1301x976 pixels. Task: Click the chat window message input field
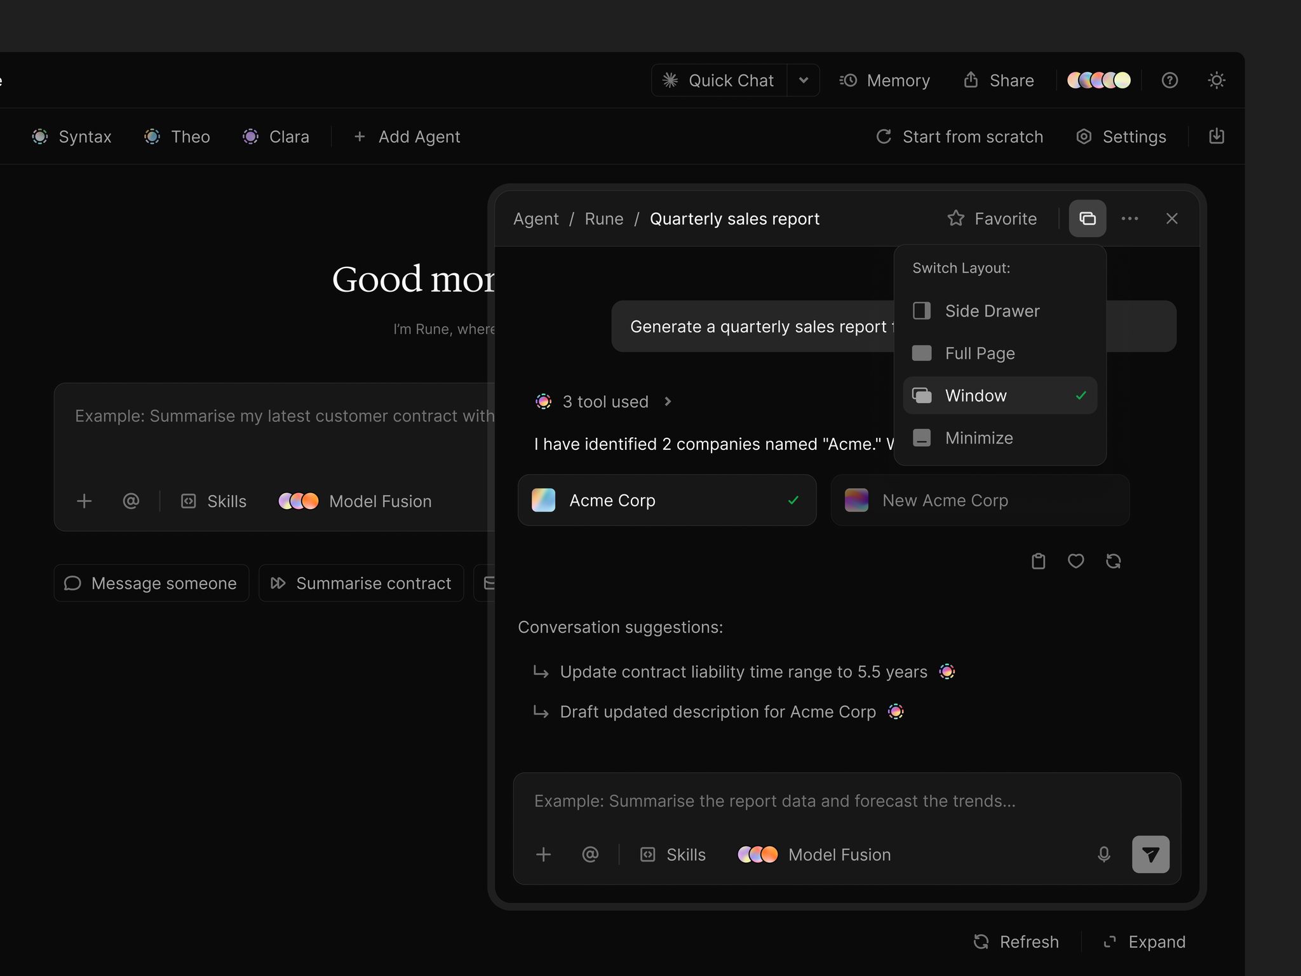coord(847,801)
